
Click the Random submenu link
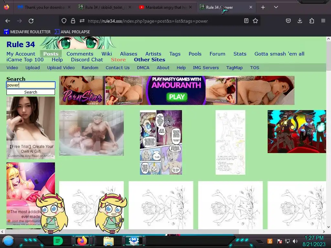pos(90,68)
